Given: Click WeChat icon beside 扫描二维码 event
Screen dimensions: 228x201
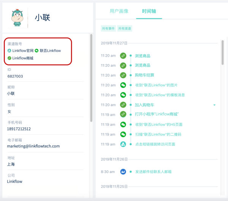Looking at the screenshot, I should pyautogui.click(x=123, y=135).
